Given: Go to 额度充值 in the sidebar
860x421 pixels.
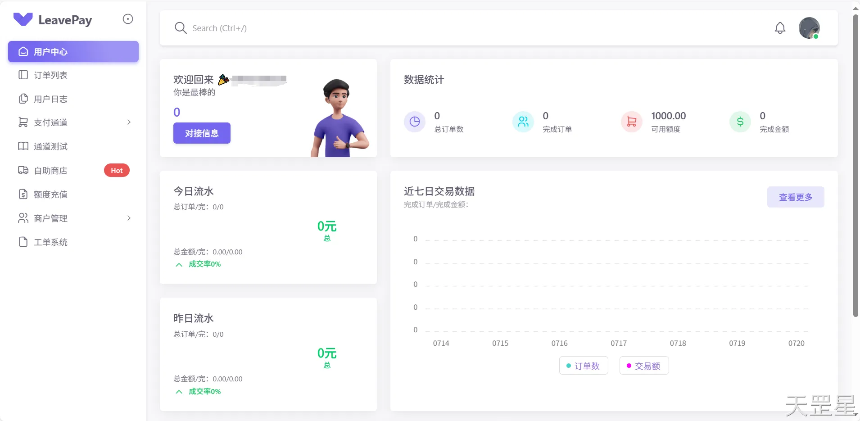Looking at the screenshot, I should [x=51, y=195].
